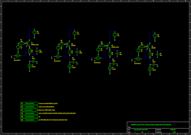Select the A6 Gnucap directive box
191x135 pixels.
tap(29, 120)
